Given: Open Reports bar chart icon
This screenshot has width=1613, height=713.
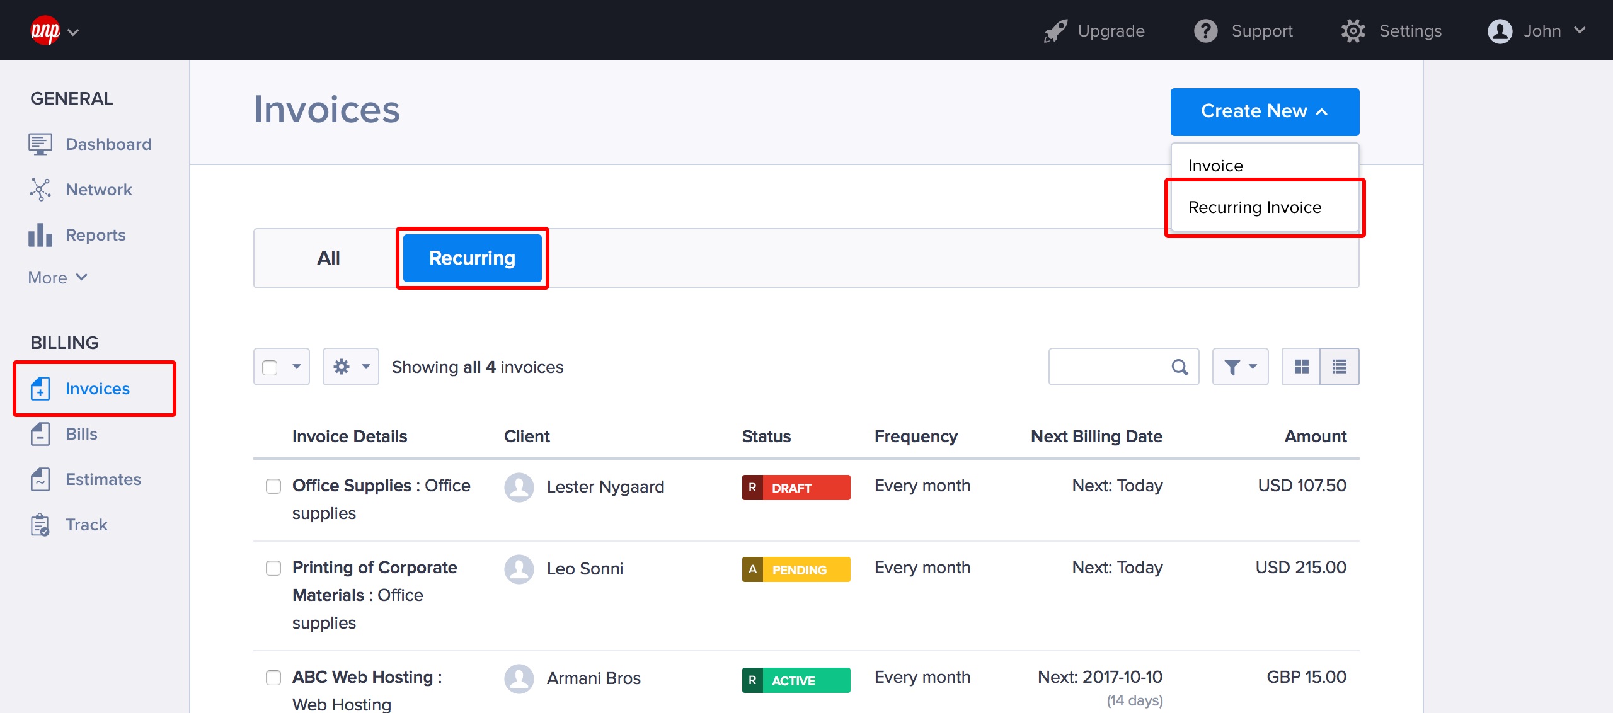Looking at the screenshot, I should click(x=40, y=235).
